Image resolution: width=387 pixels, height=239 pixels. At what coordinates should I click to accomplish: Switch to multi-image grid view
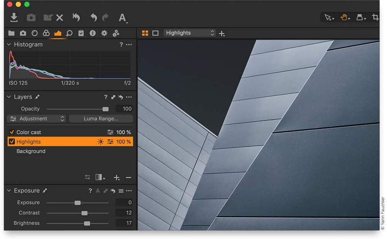tap(145, 33)
